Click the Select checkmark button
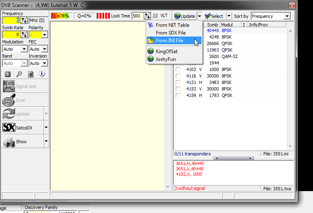Screen dimensions: 313x213 [x=215, y=16]
